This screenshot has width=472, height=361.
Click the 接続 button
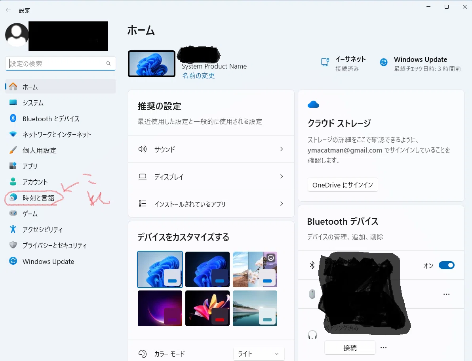(x=350, y=348)
